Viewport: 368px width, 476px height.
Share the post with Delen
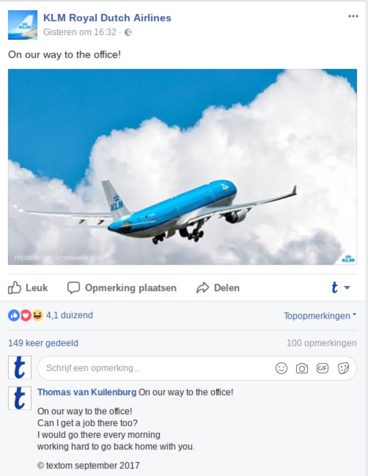(x=218, y=288)
